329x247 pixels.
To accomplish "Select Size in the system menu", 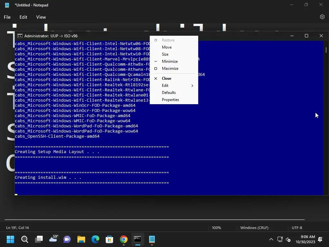I will [174, 54].
